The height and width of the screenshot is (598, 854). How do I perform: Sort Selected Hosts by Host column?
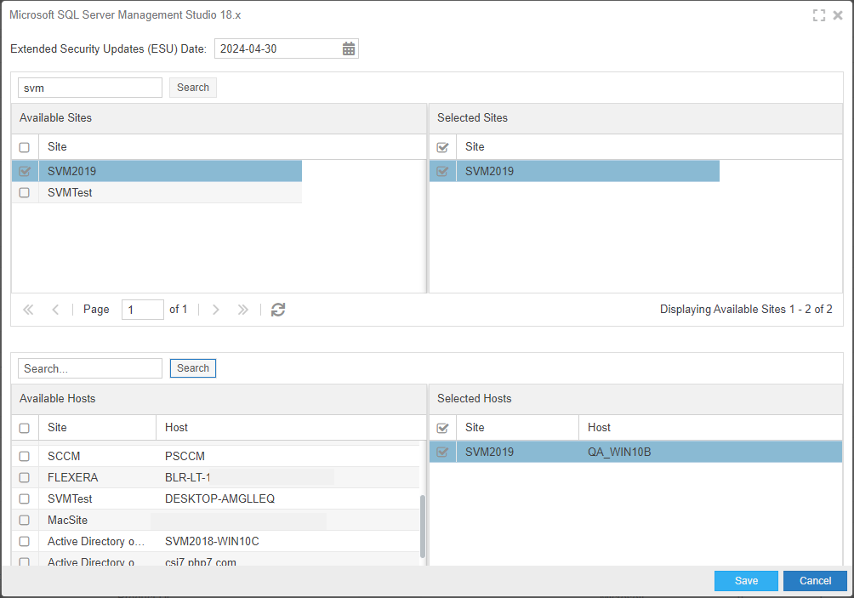coord(711,428)
